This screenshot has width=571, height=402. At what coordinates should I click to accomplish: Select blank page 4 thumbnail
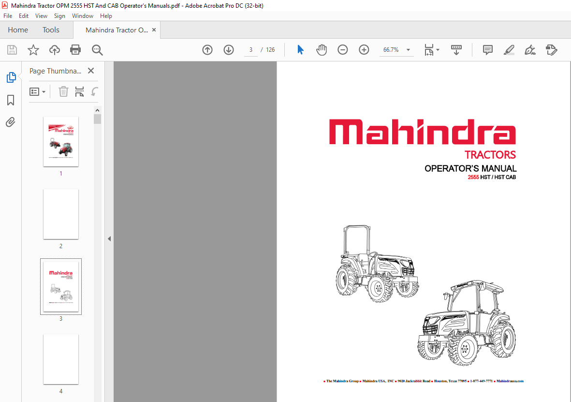click(x=61, y=359)
